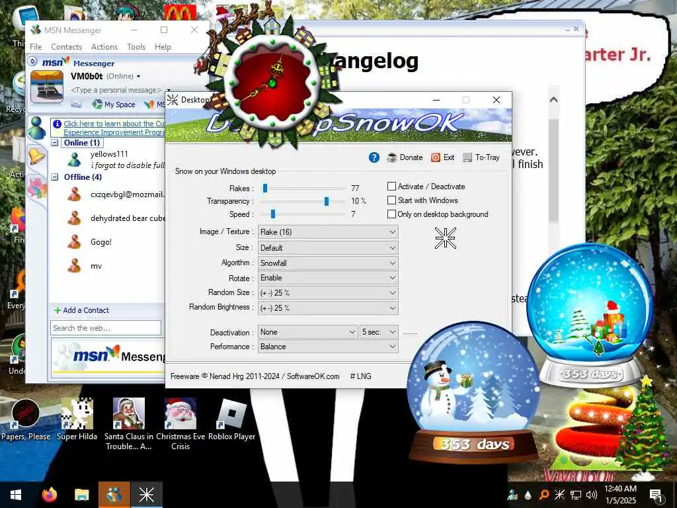Open the Christmas Eve Crisis desktop shortcut

click(180, 424)
